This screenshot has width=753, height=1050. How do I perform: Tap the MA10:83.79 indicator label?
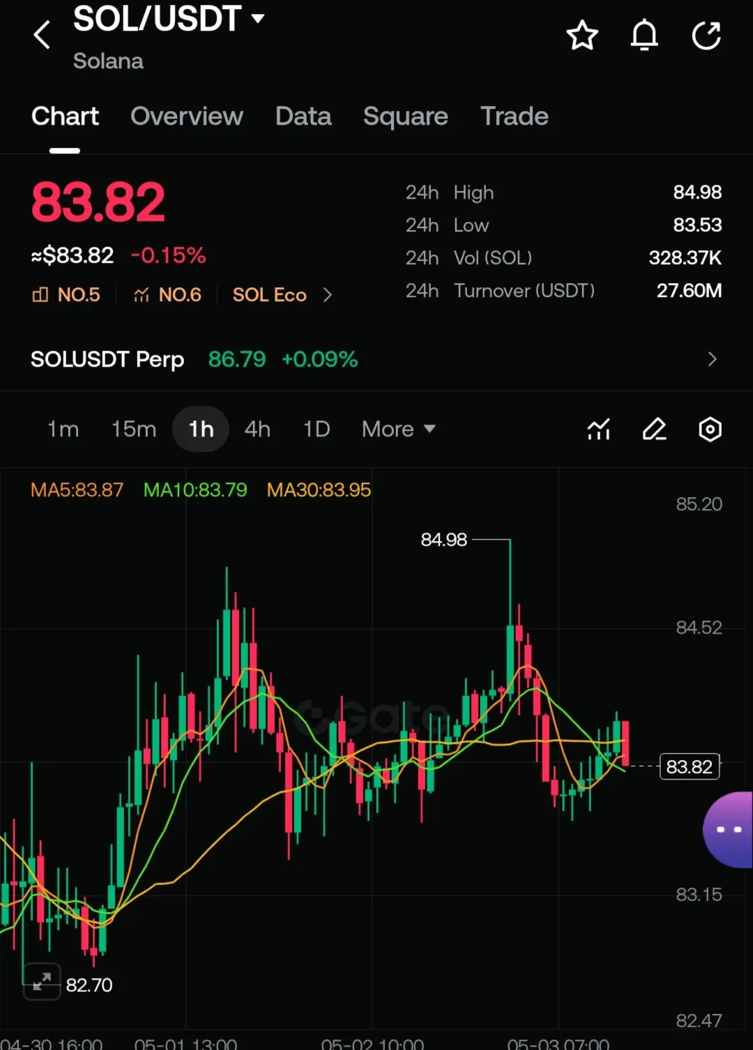195,490
